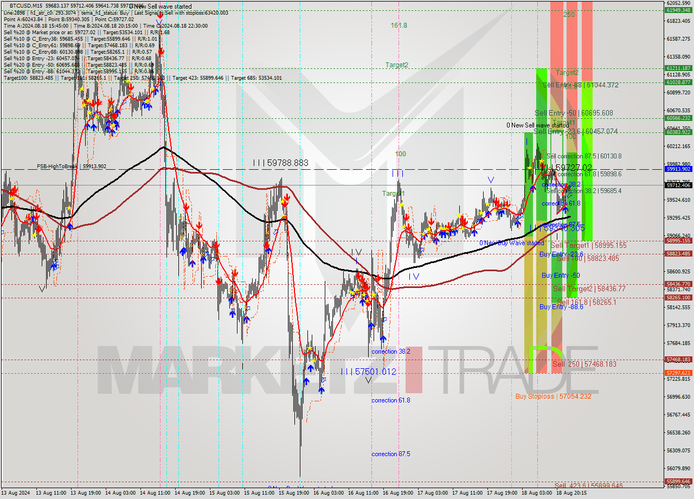
Task: Click the Sell 423.6 | 55899.646 label
Action: tap(588, 486)
